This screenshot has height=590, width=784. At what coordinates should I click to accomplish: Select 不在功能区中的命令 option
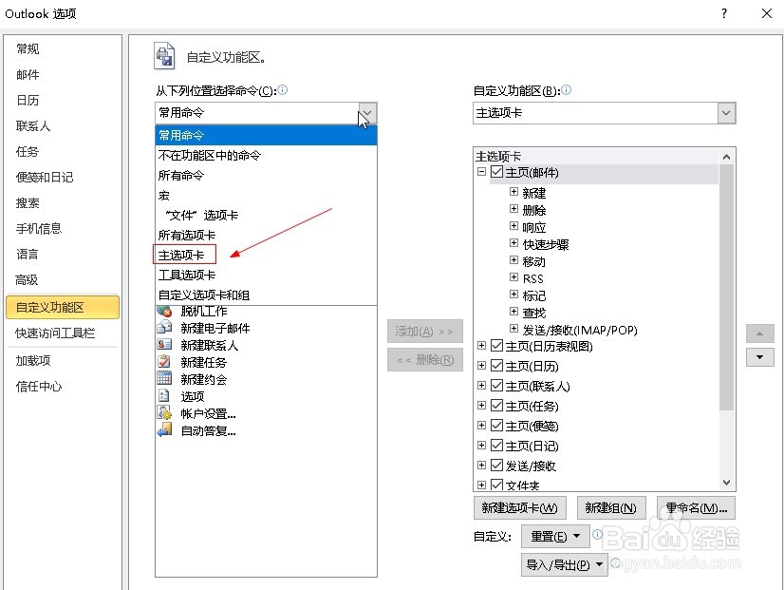(x=266, y=155)
